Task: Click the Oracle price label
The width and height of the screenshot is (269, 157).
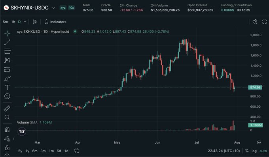Action: 106,5
